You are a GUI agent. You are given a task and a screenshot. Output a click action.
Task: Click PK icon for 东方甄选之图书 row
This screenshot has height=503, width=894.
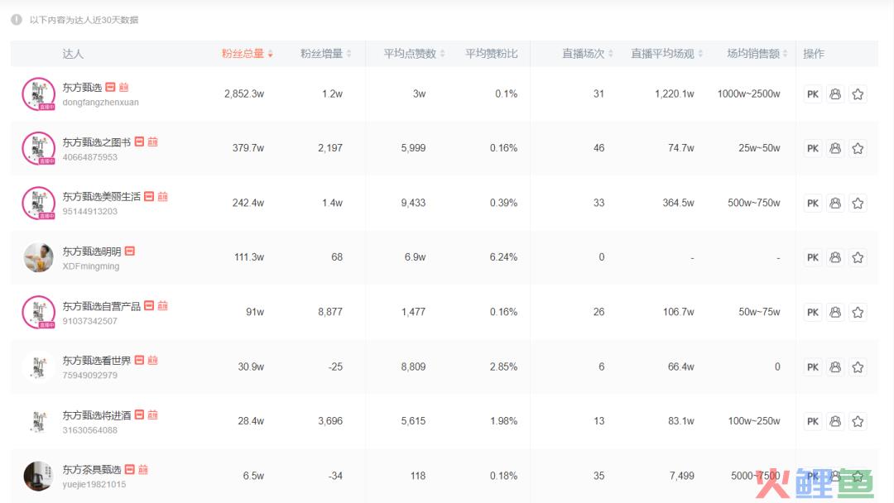(813, 149)
